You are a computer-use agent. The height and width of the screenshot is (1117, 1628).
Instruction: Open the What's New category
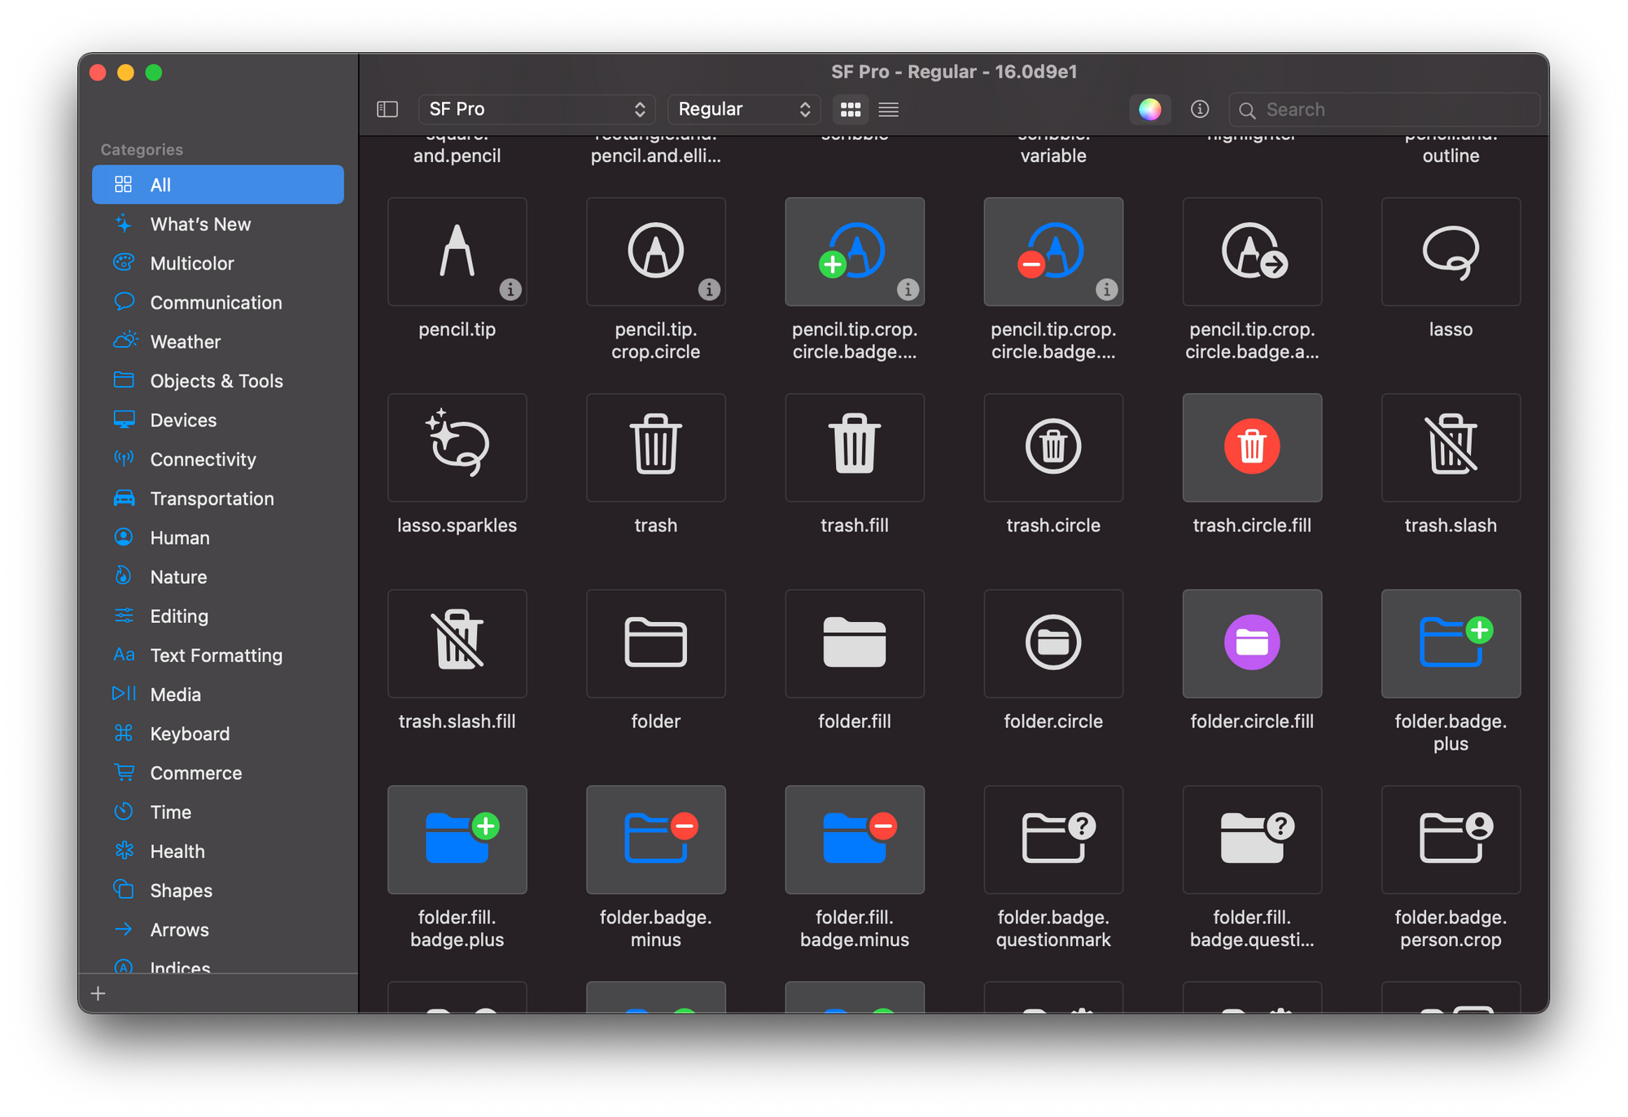tap(218, 224)
